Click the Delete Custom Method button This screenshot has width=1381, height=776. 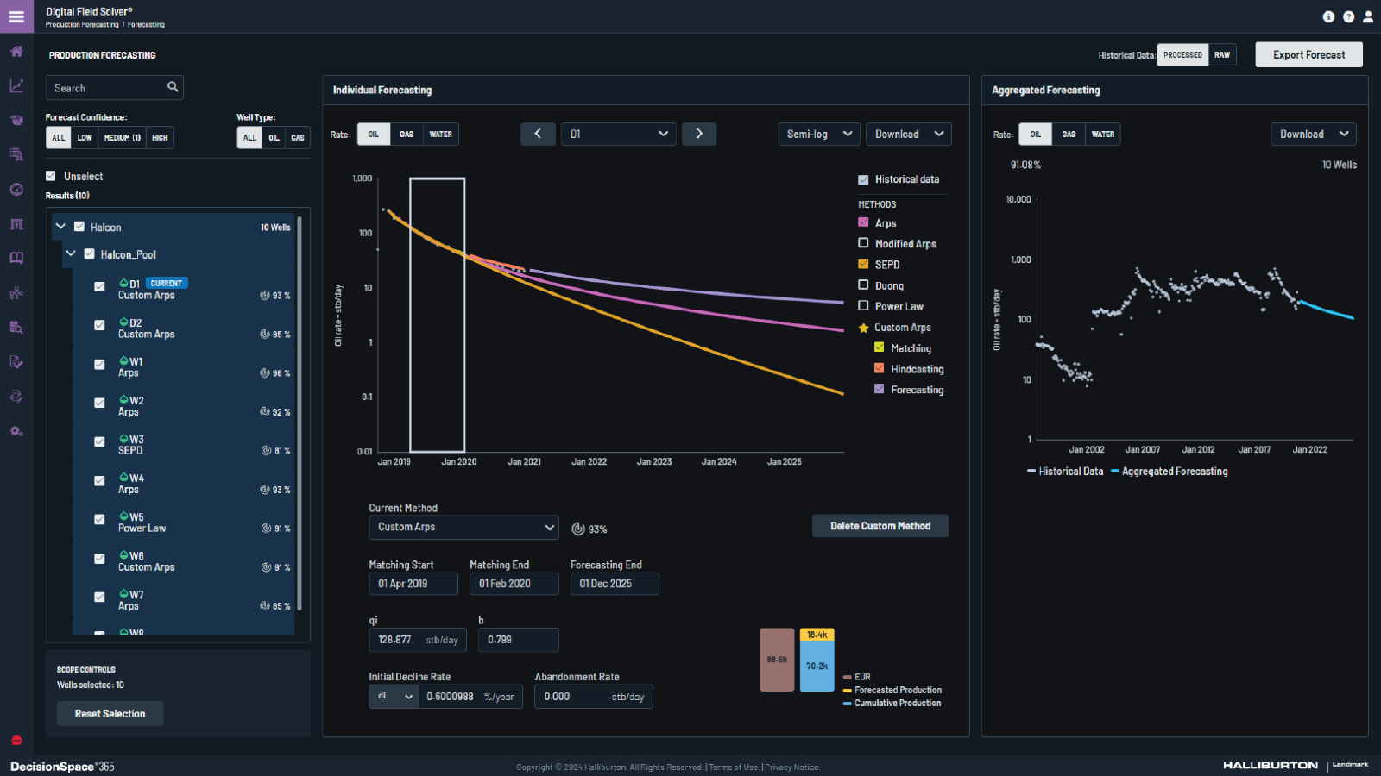880,526
